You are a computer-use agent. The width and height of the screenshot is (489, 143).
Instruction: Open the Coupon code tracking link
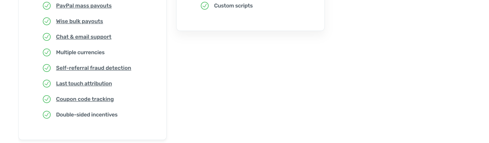click(85, 99)
